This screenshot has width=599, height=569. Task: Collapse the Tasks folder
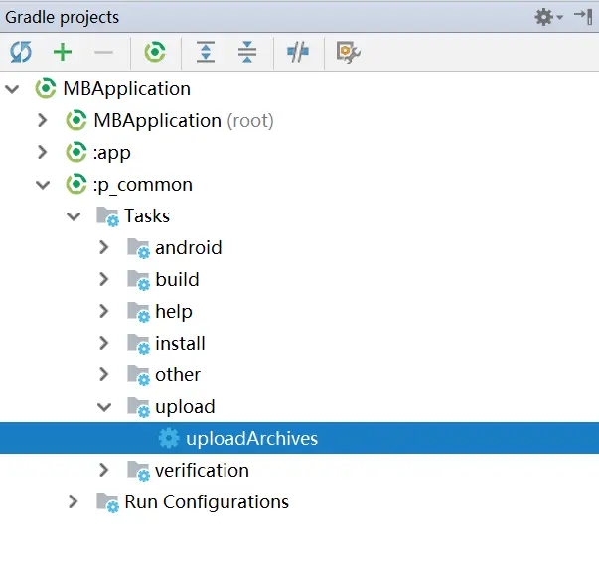[74, 216]
